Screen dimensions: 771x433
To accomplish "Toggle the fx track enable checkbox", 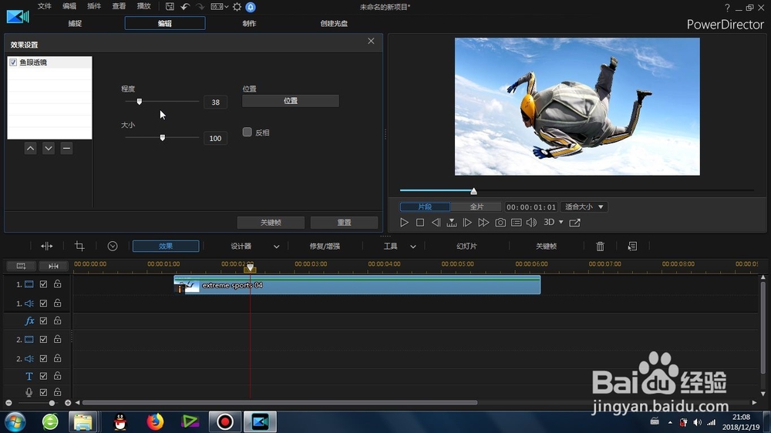I will click(43, 321).
